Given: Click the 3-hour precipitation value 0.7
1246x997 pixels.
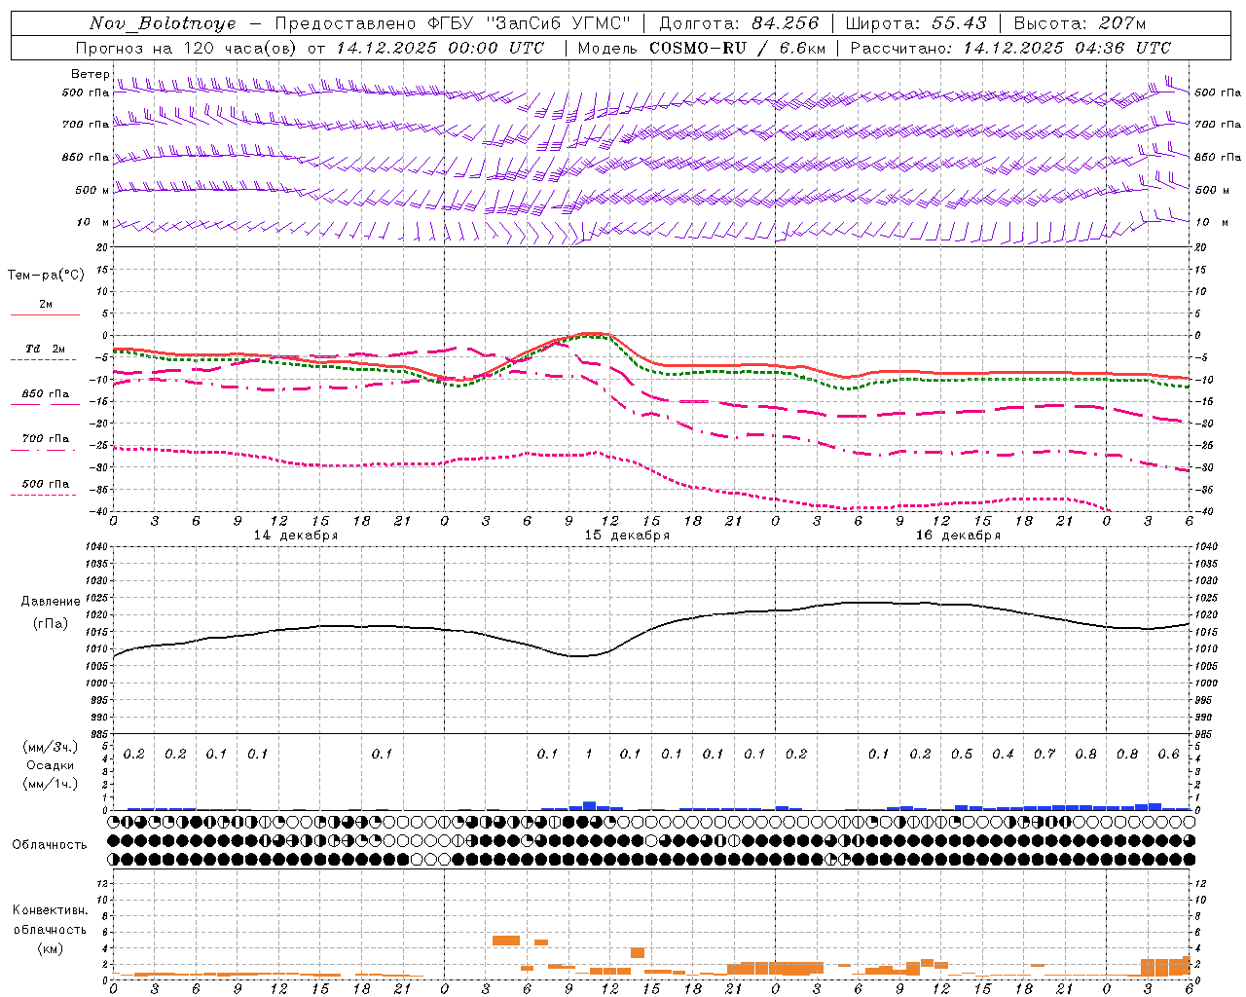Looking at the screenshot, I should tap(1044, 754).
